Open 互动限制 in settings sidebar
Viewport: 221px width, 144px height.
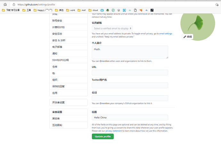tap(69, 125)
